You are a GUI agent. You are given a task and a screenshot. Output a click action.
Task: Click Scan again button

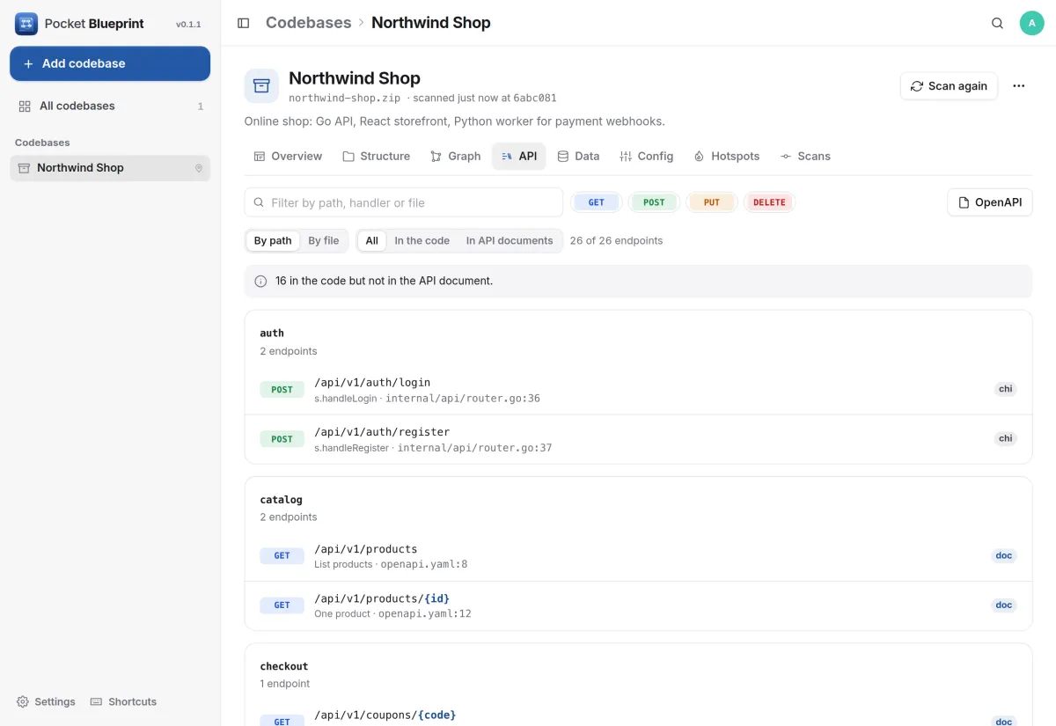[x=949, y=86]
